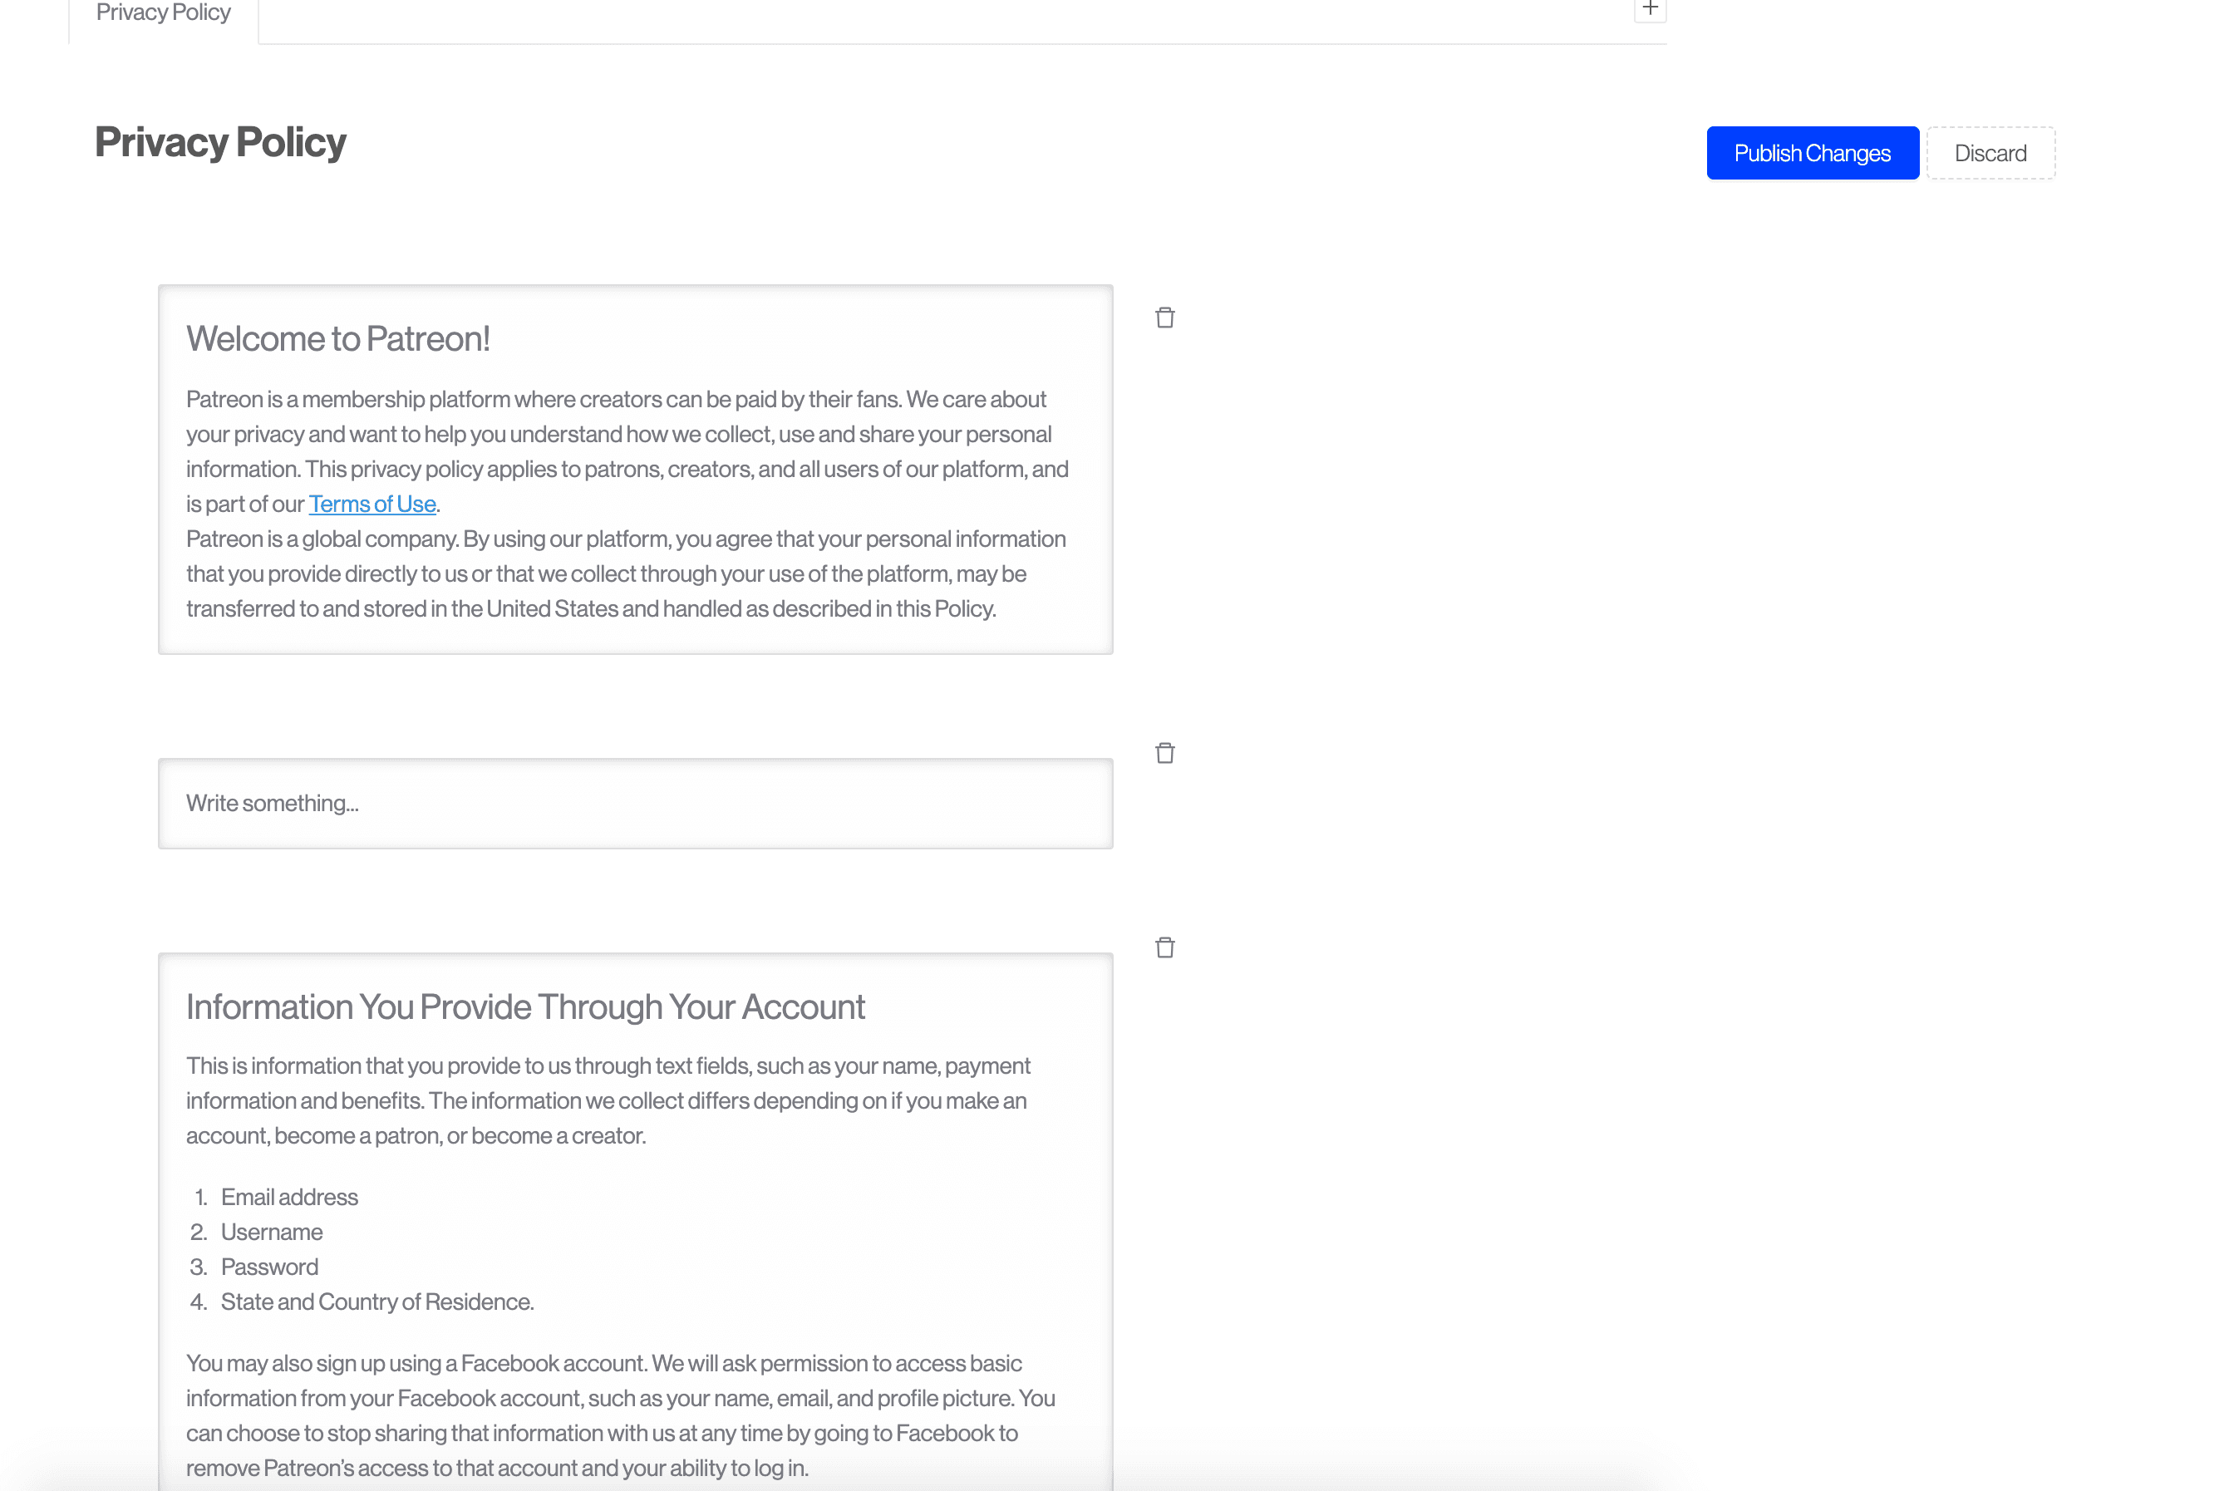Click paragraph about information through text fields
This screenshot has height=1491, width=2229.
point(608,1101)
